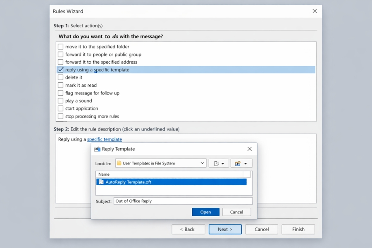Click Cancel in the Reply Template dialog

point(236,212)
